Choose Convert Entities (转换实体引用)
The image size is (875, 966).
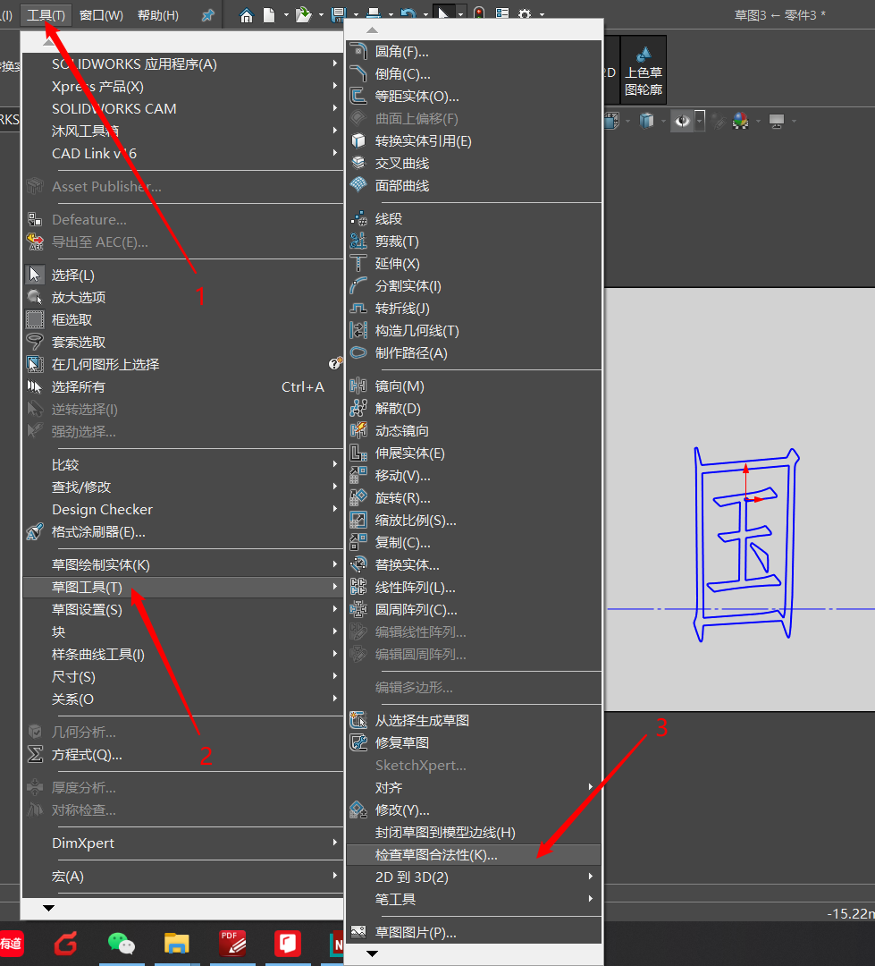coord(474,141)
